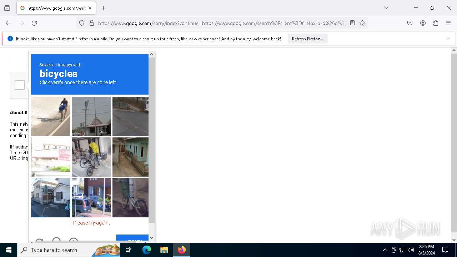
Task: Open File Explorer from the taskbar
Action: pos(164,250)
